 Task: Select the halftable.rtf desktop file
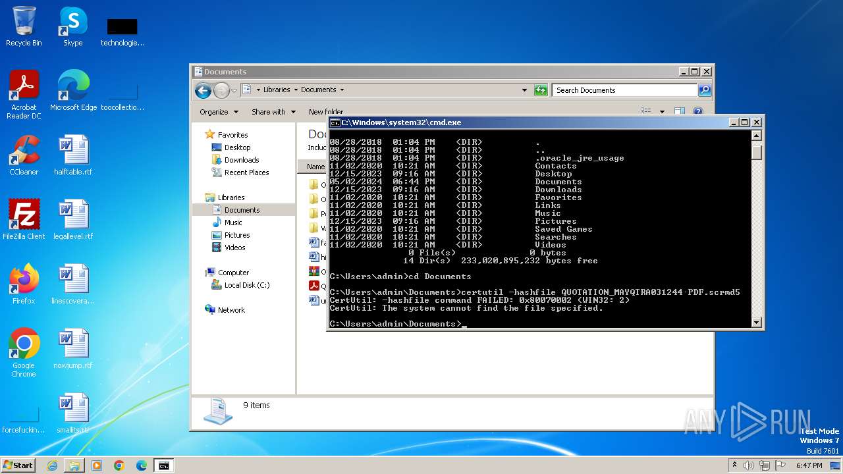(x=73, y=155)
